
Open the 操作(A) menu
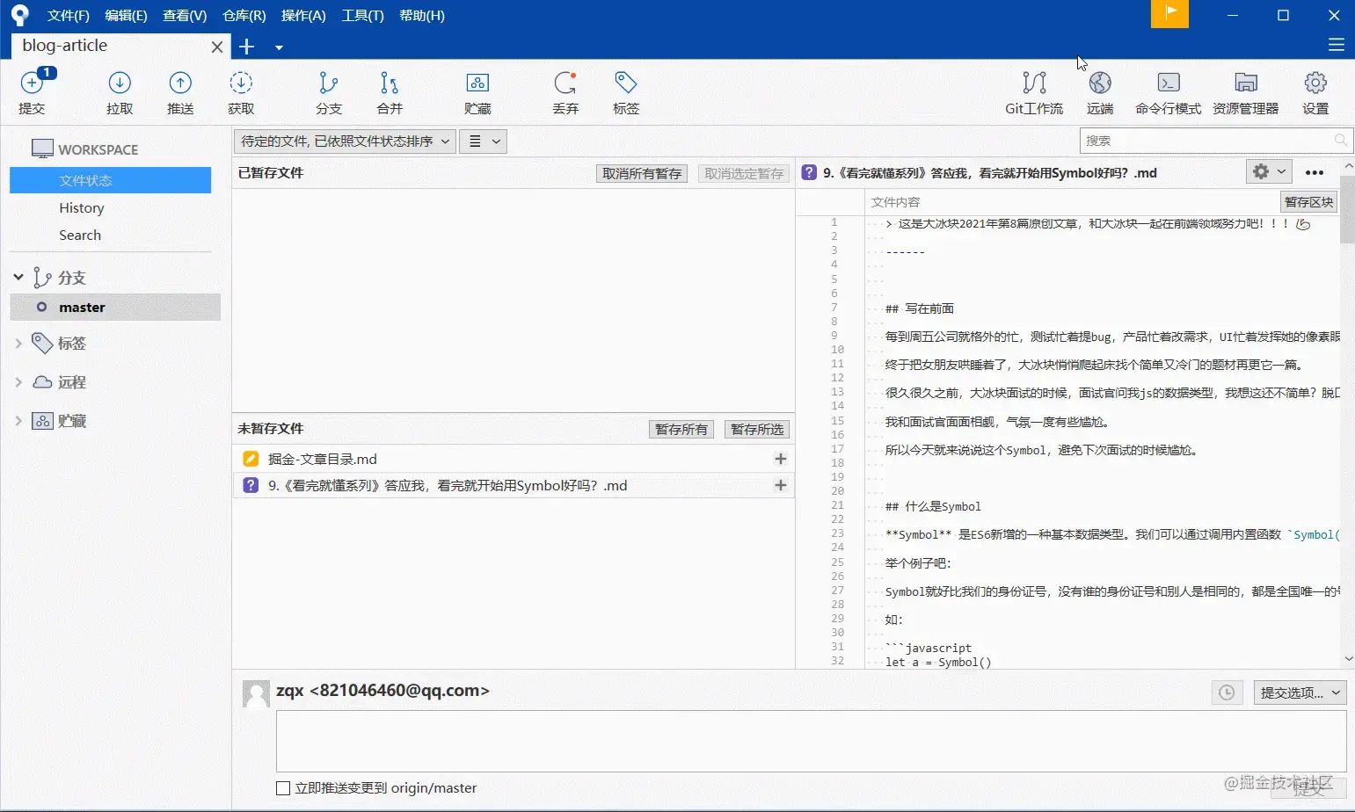point(303,16)
